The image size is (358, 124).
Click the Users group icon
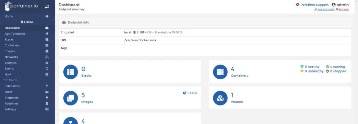coord(47,92)
